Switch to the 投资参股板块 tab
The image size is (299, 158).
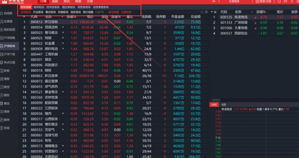tap(101, 7)
